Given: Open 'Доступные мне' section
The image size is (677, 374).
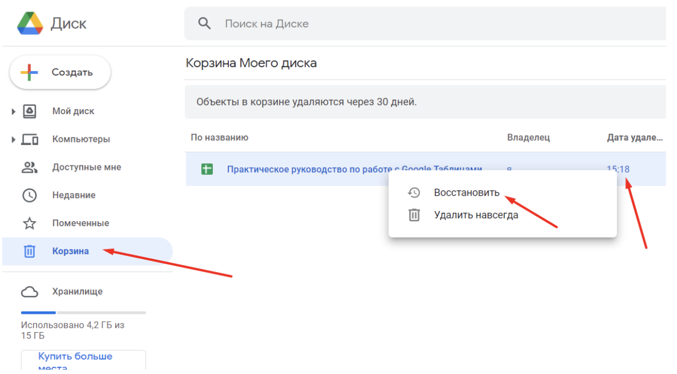Looking at the screenshot, I should click(87, 167).
